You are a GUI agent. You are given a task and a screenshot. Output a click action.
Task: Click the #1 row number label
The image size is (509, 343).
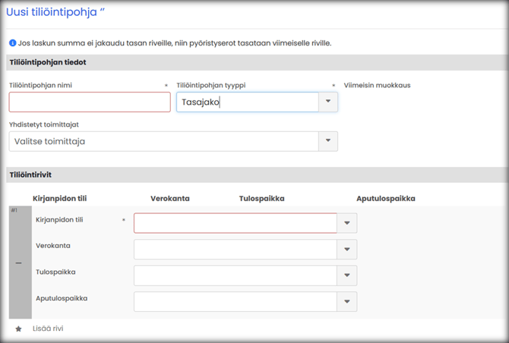tap(14, 210)
